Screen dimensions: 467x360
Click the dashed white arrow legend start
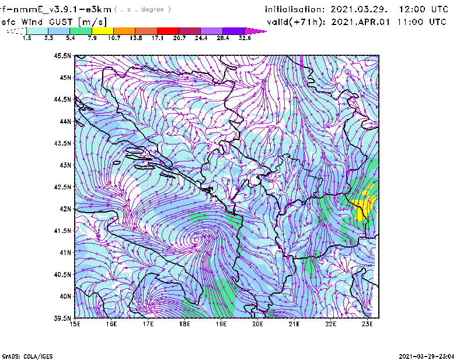tap(16, 31)
